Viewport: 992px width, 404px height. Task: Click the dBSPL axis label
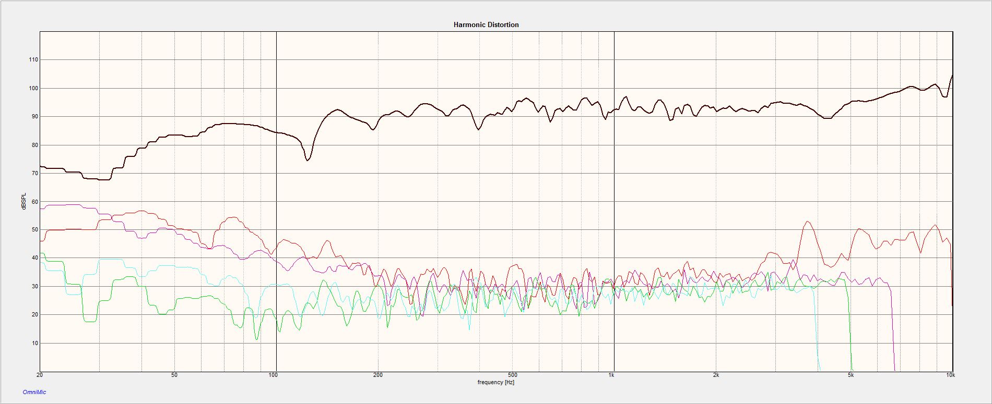23,201
